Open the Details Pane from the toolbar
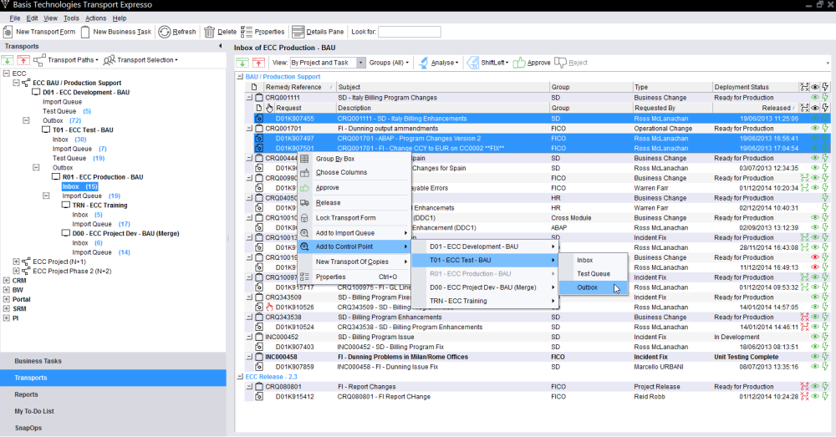Image resolution: width=836 pixels, height=437 pixels. pyautogui.click(x=318, y=32)
